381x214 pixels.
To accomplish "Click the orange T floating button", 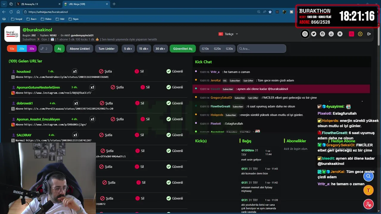I will click(368, 190).
